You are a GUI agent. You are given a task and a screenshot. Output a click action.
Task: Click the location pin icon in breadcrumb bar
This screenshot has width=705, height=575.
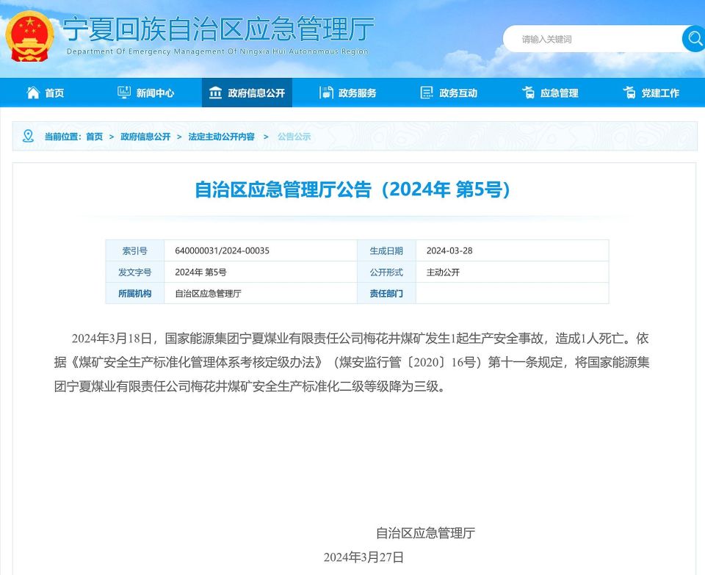coord(28,136)
